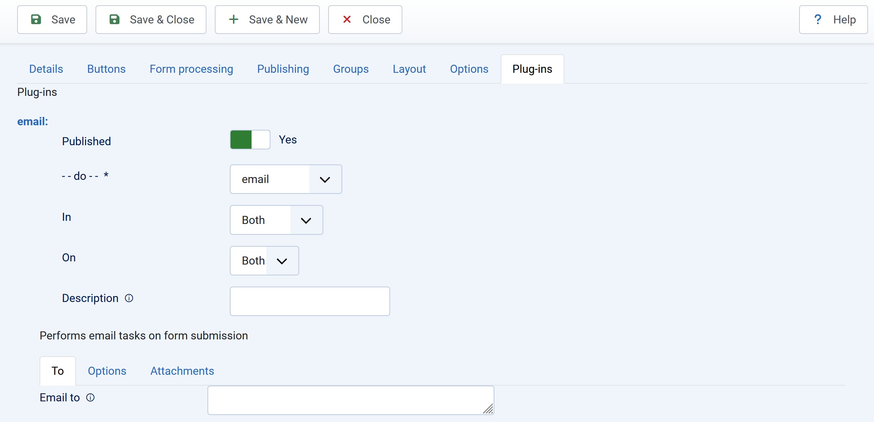This screenshot has width=874, height=422.
Task: Switch to the Form processing tab
Action: coord(191,69)
